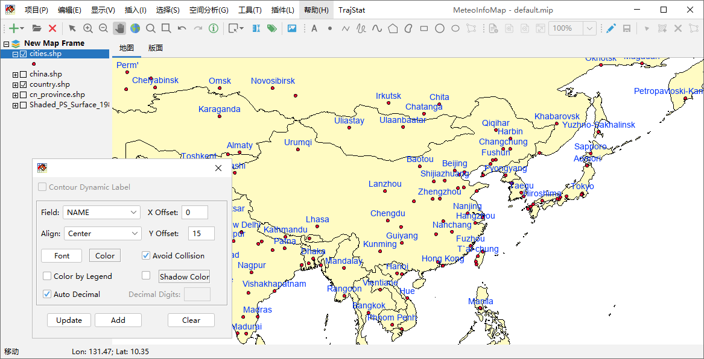This screenshot has height=359, width=704.
Task: Uncheck Avoid Collision option
Action: (x=146, y=255)
